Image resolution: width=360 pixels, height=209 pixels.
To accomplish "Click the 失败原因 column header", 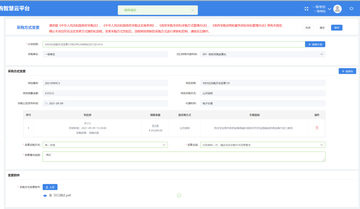I will pyautogui.click(x=255, y=115).
